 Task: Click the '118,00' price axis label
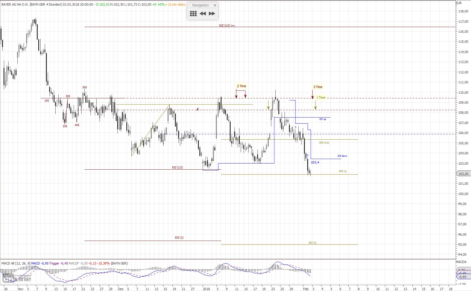tap(463, 11)
